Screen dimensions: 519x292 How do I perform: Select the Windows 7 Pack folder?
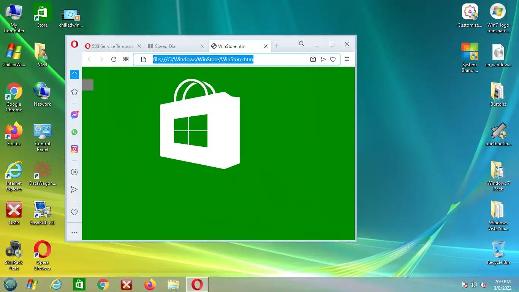[x=498, y=176]
